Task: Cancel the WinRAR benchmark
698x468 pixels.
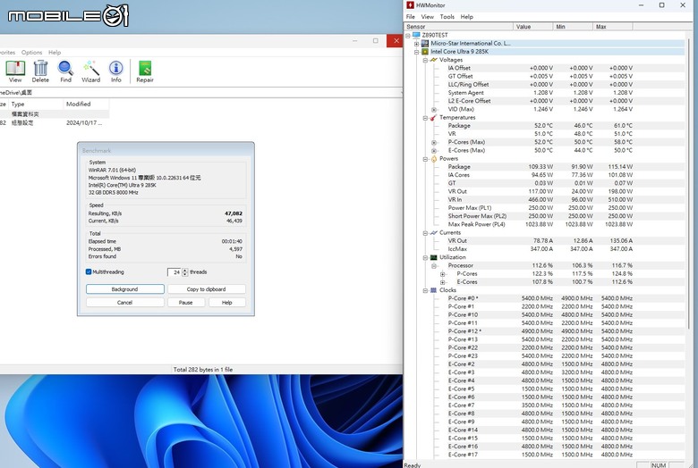Action: (x=124, y=303)
